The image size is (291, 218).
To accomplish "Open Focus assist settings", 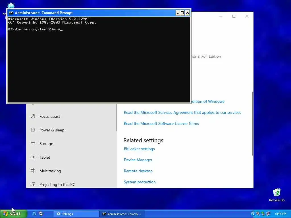I will pyautogui.click(x=71, y=116).
